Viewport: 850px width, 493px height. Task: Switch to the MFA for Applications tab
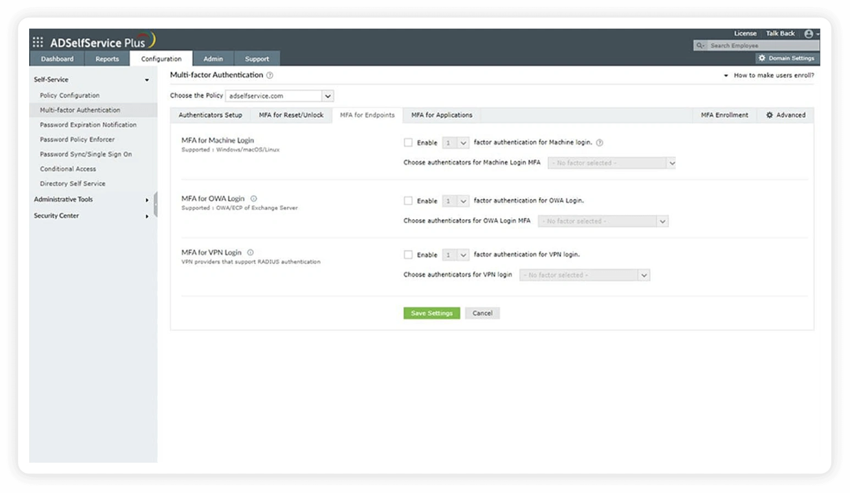(441, 115)
